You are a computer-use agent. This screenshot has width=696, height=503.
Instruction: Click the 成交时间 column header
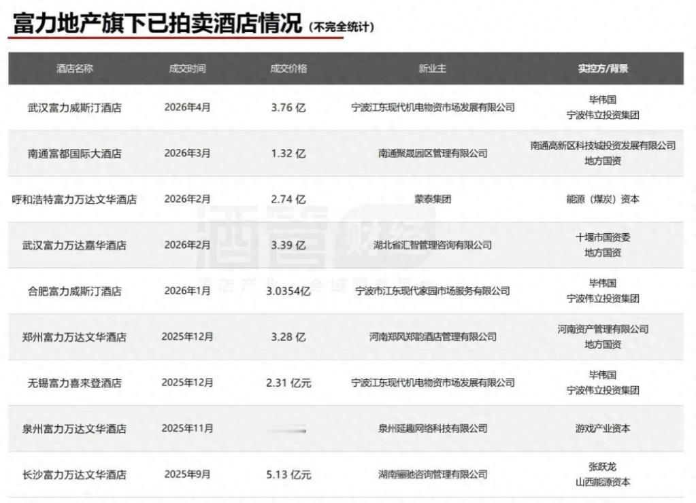186,68
